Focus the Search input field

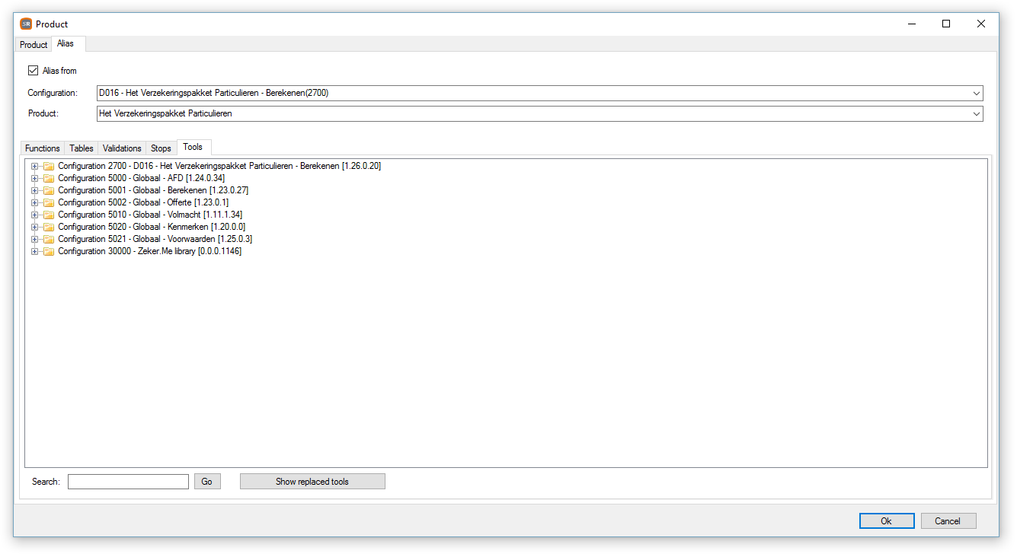(128, 482)
